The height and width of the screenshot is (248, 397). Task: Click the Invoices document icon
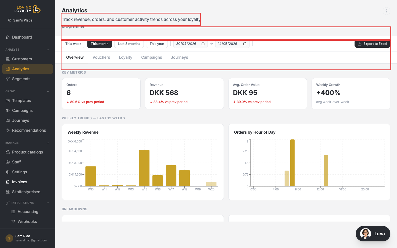tap(8, 182)
